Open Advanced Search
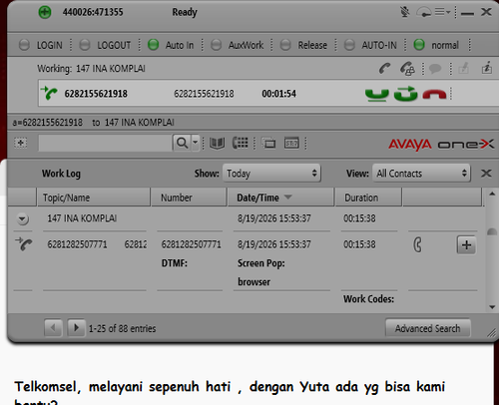499x405 pixels. click(x=428, y=328)
